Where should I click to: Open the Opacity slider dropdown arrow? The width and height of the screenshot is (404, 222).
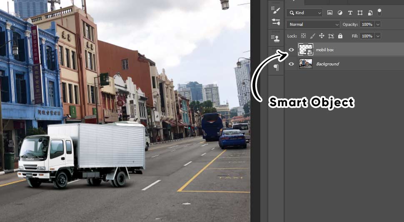pos(378,24)
